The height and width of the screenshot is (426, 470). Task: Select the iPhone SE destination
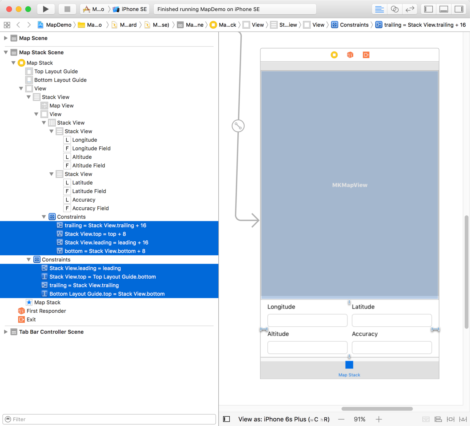pos(130,9)
